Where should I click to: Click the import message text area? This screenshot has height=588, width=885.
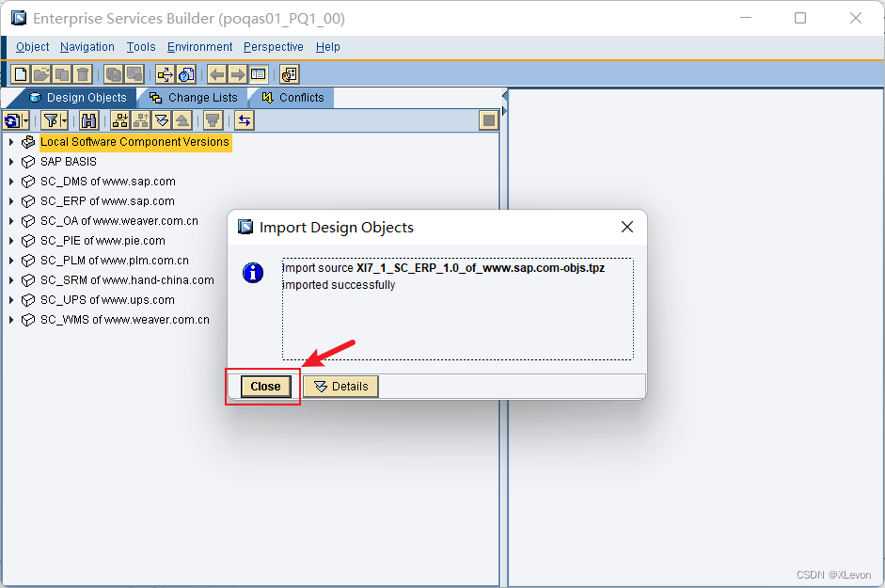pyautogui.click(x=458, y=309)
